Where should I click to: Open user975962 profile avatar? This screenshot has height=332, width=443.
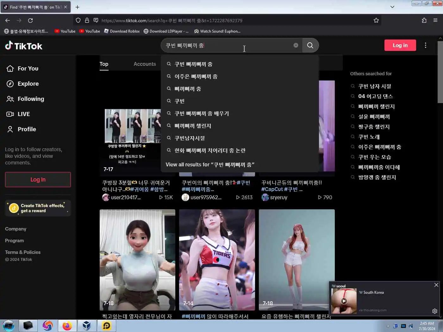click(x=185, y=197)
